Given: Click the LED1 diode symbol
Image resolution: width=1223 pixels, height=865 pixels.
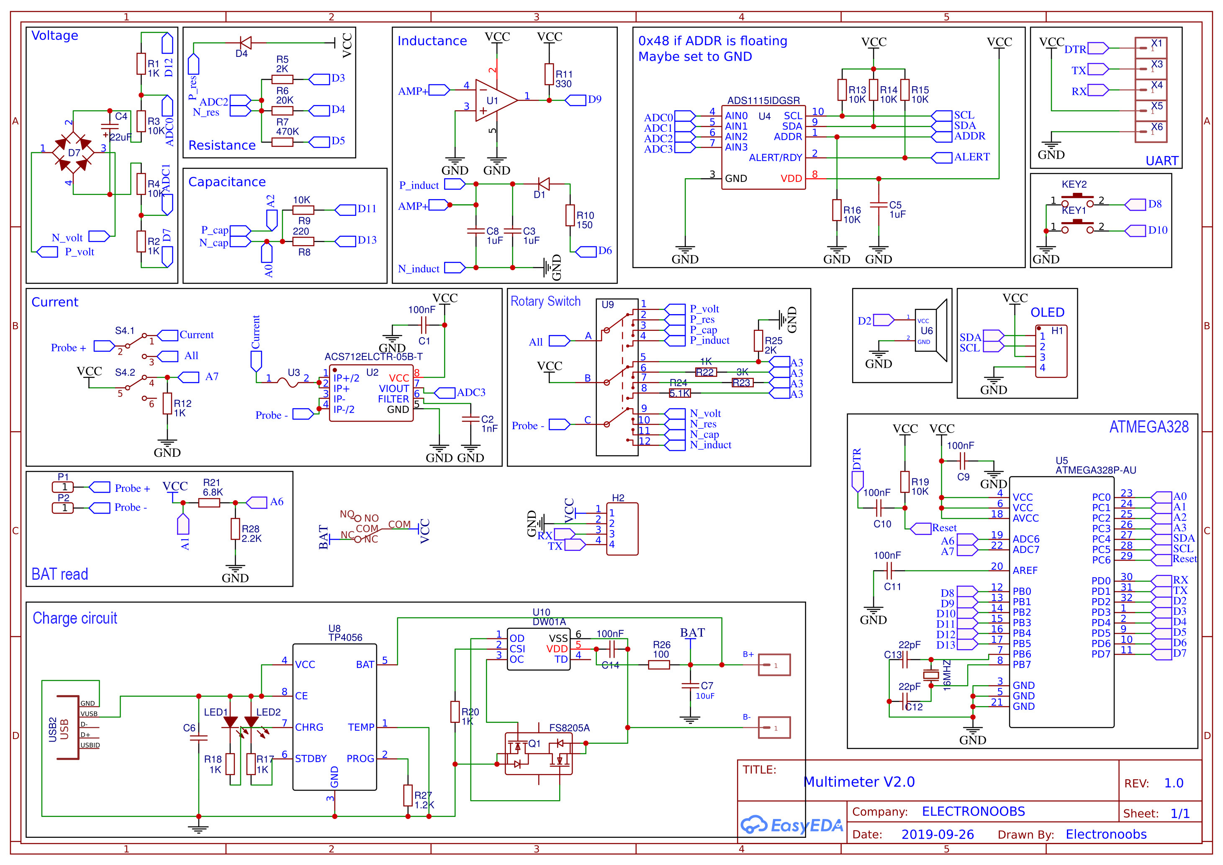Looking at the screenshot, I should (x=230, y=722).
